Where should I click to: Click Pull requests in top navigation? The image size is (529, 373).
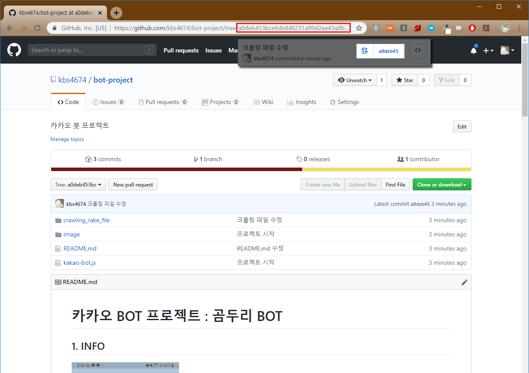(181, 51)
